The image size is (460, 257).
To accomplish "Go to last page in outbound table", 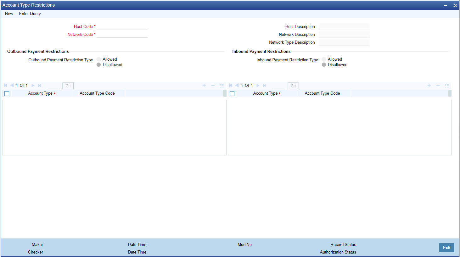I will click(39, 86).
